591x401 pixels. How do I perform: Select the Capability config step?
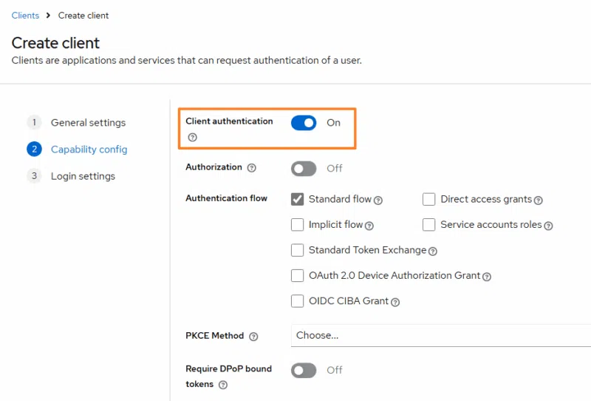pos(89,149)
